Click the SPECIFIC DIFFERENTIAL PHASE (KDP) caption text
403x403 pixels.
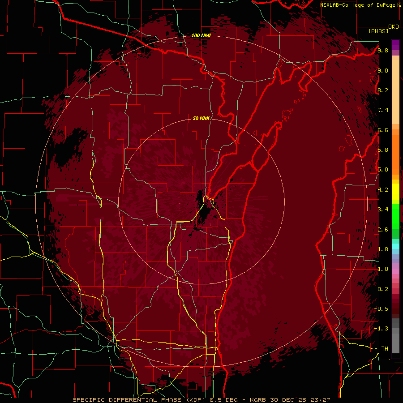(x=140, y=400)
